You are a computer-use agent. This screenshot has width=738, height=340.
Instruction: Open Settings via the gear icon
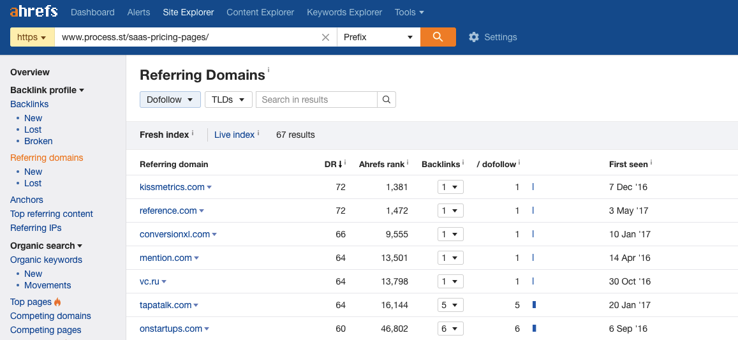(x=473, y=37)
